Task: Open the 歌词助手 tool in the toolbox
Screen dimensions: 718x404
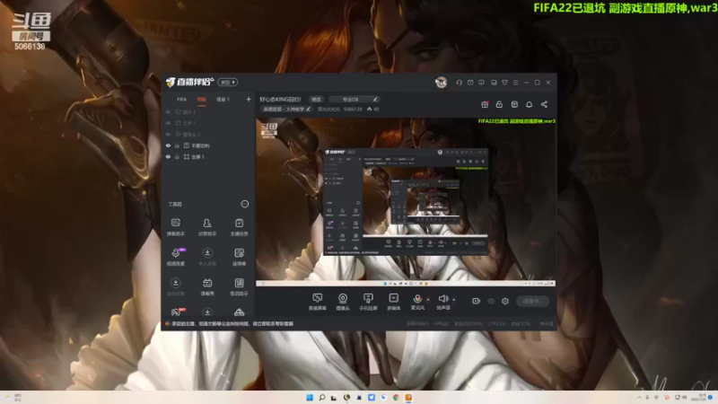Action: (x=239, y=286)
